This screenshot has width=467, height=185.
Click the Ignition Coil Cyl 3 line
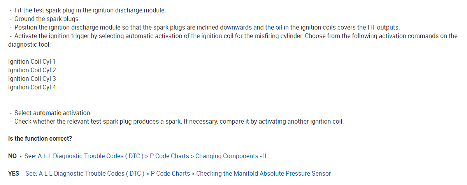coord(32,79)
